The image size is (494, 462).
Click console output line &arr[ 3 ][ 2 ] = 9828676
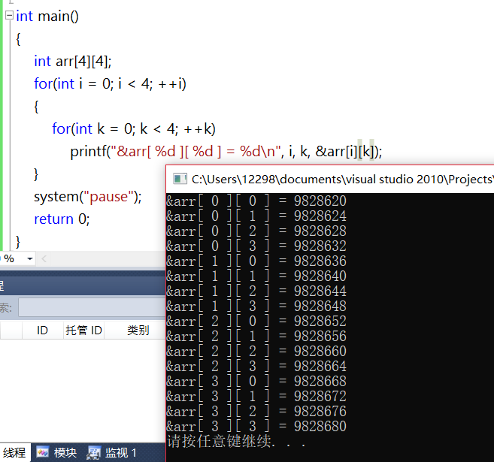(x=256, y=412)
